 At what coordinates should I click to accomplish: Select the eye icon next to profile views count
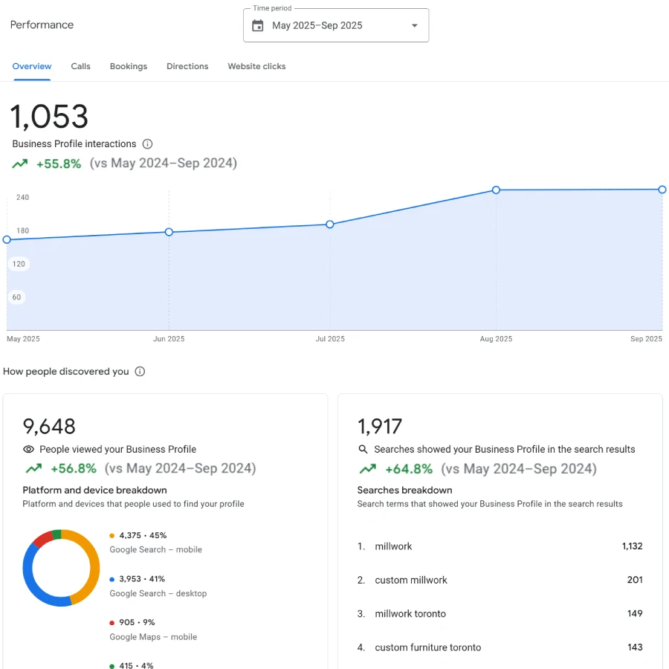pos(28,449)
